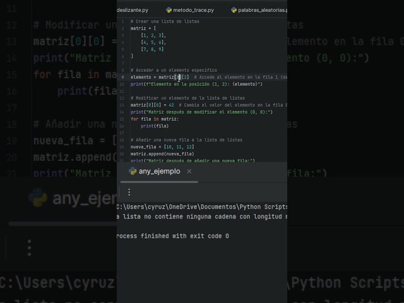Click the Python icon on any_ejemplo tab
Screen dimensions: 404x303
pyautogui.click(x=133, y=171)
